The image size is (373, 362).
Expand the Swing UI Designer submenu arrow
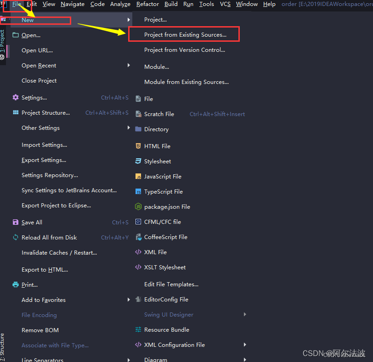245,314
